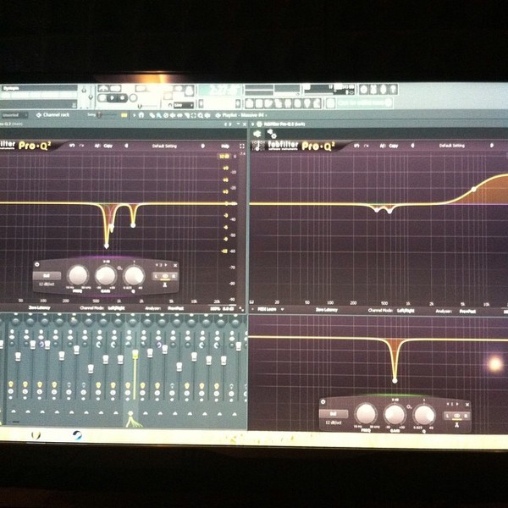The width and height of the screenshot is (508, 508).
Task: Click Copy in the right Pro-Q 2 header
Action: point(394,146)
